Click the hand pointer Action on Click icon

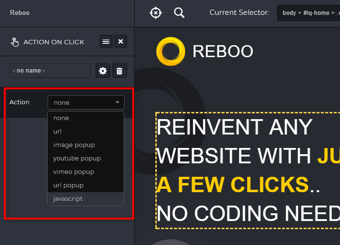15,42
